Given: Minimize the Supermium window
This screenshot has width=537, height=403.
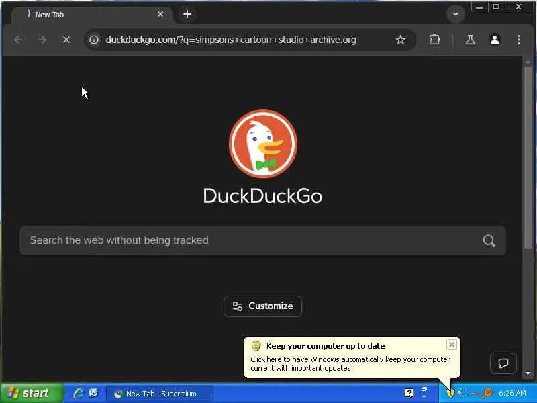Looking at the screenshot, I should (x=479, y=7).
